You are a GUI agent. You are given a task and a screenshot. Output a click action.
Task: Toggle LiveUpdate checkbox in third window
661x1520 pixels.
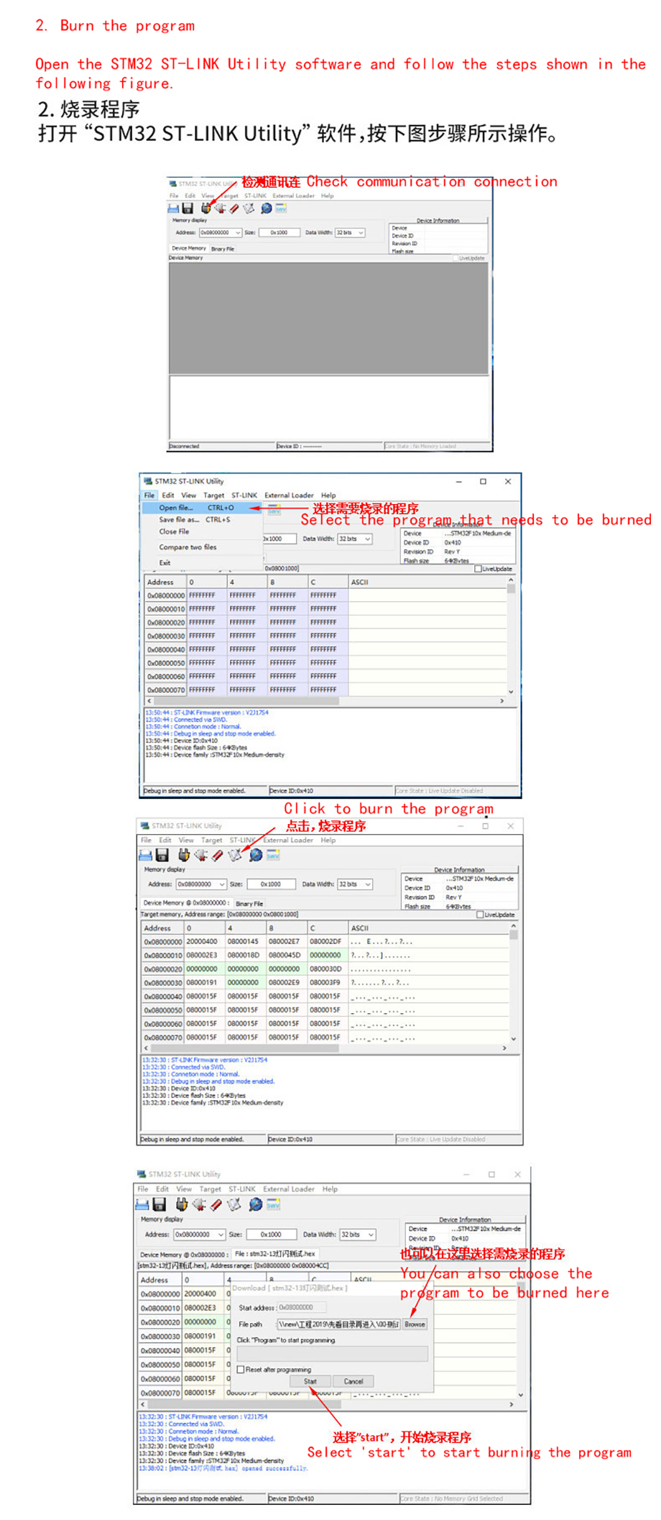[x=480, y=915]
